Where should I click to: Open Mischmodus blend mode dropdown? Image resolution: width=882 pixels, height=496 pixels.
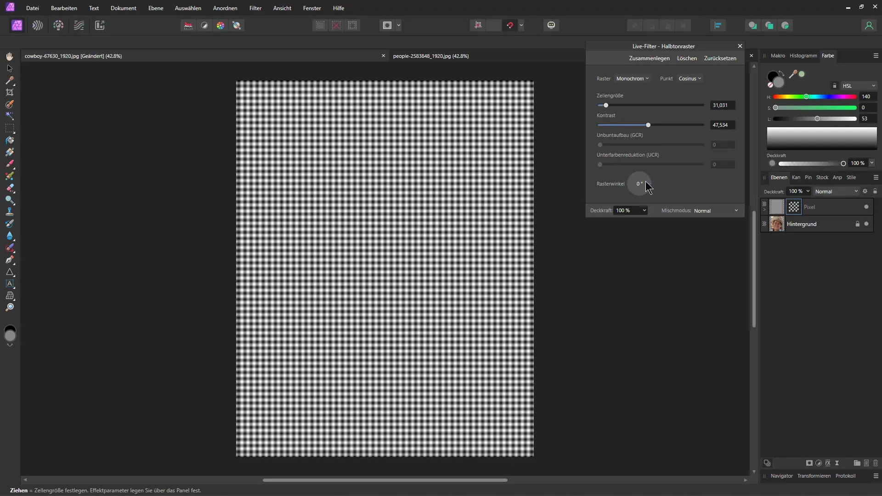coord(717,210)
